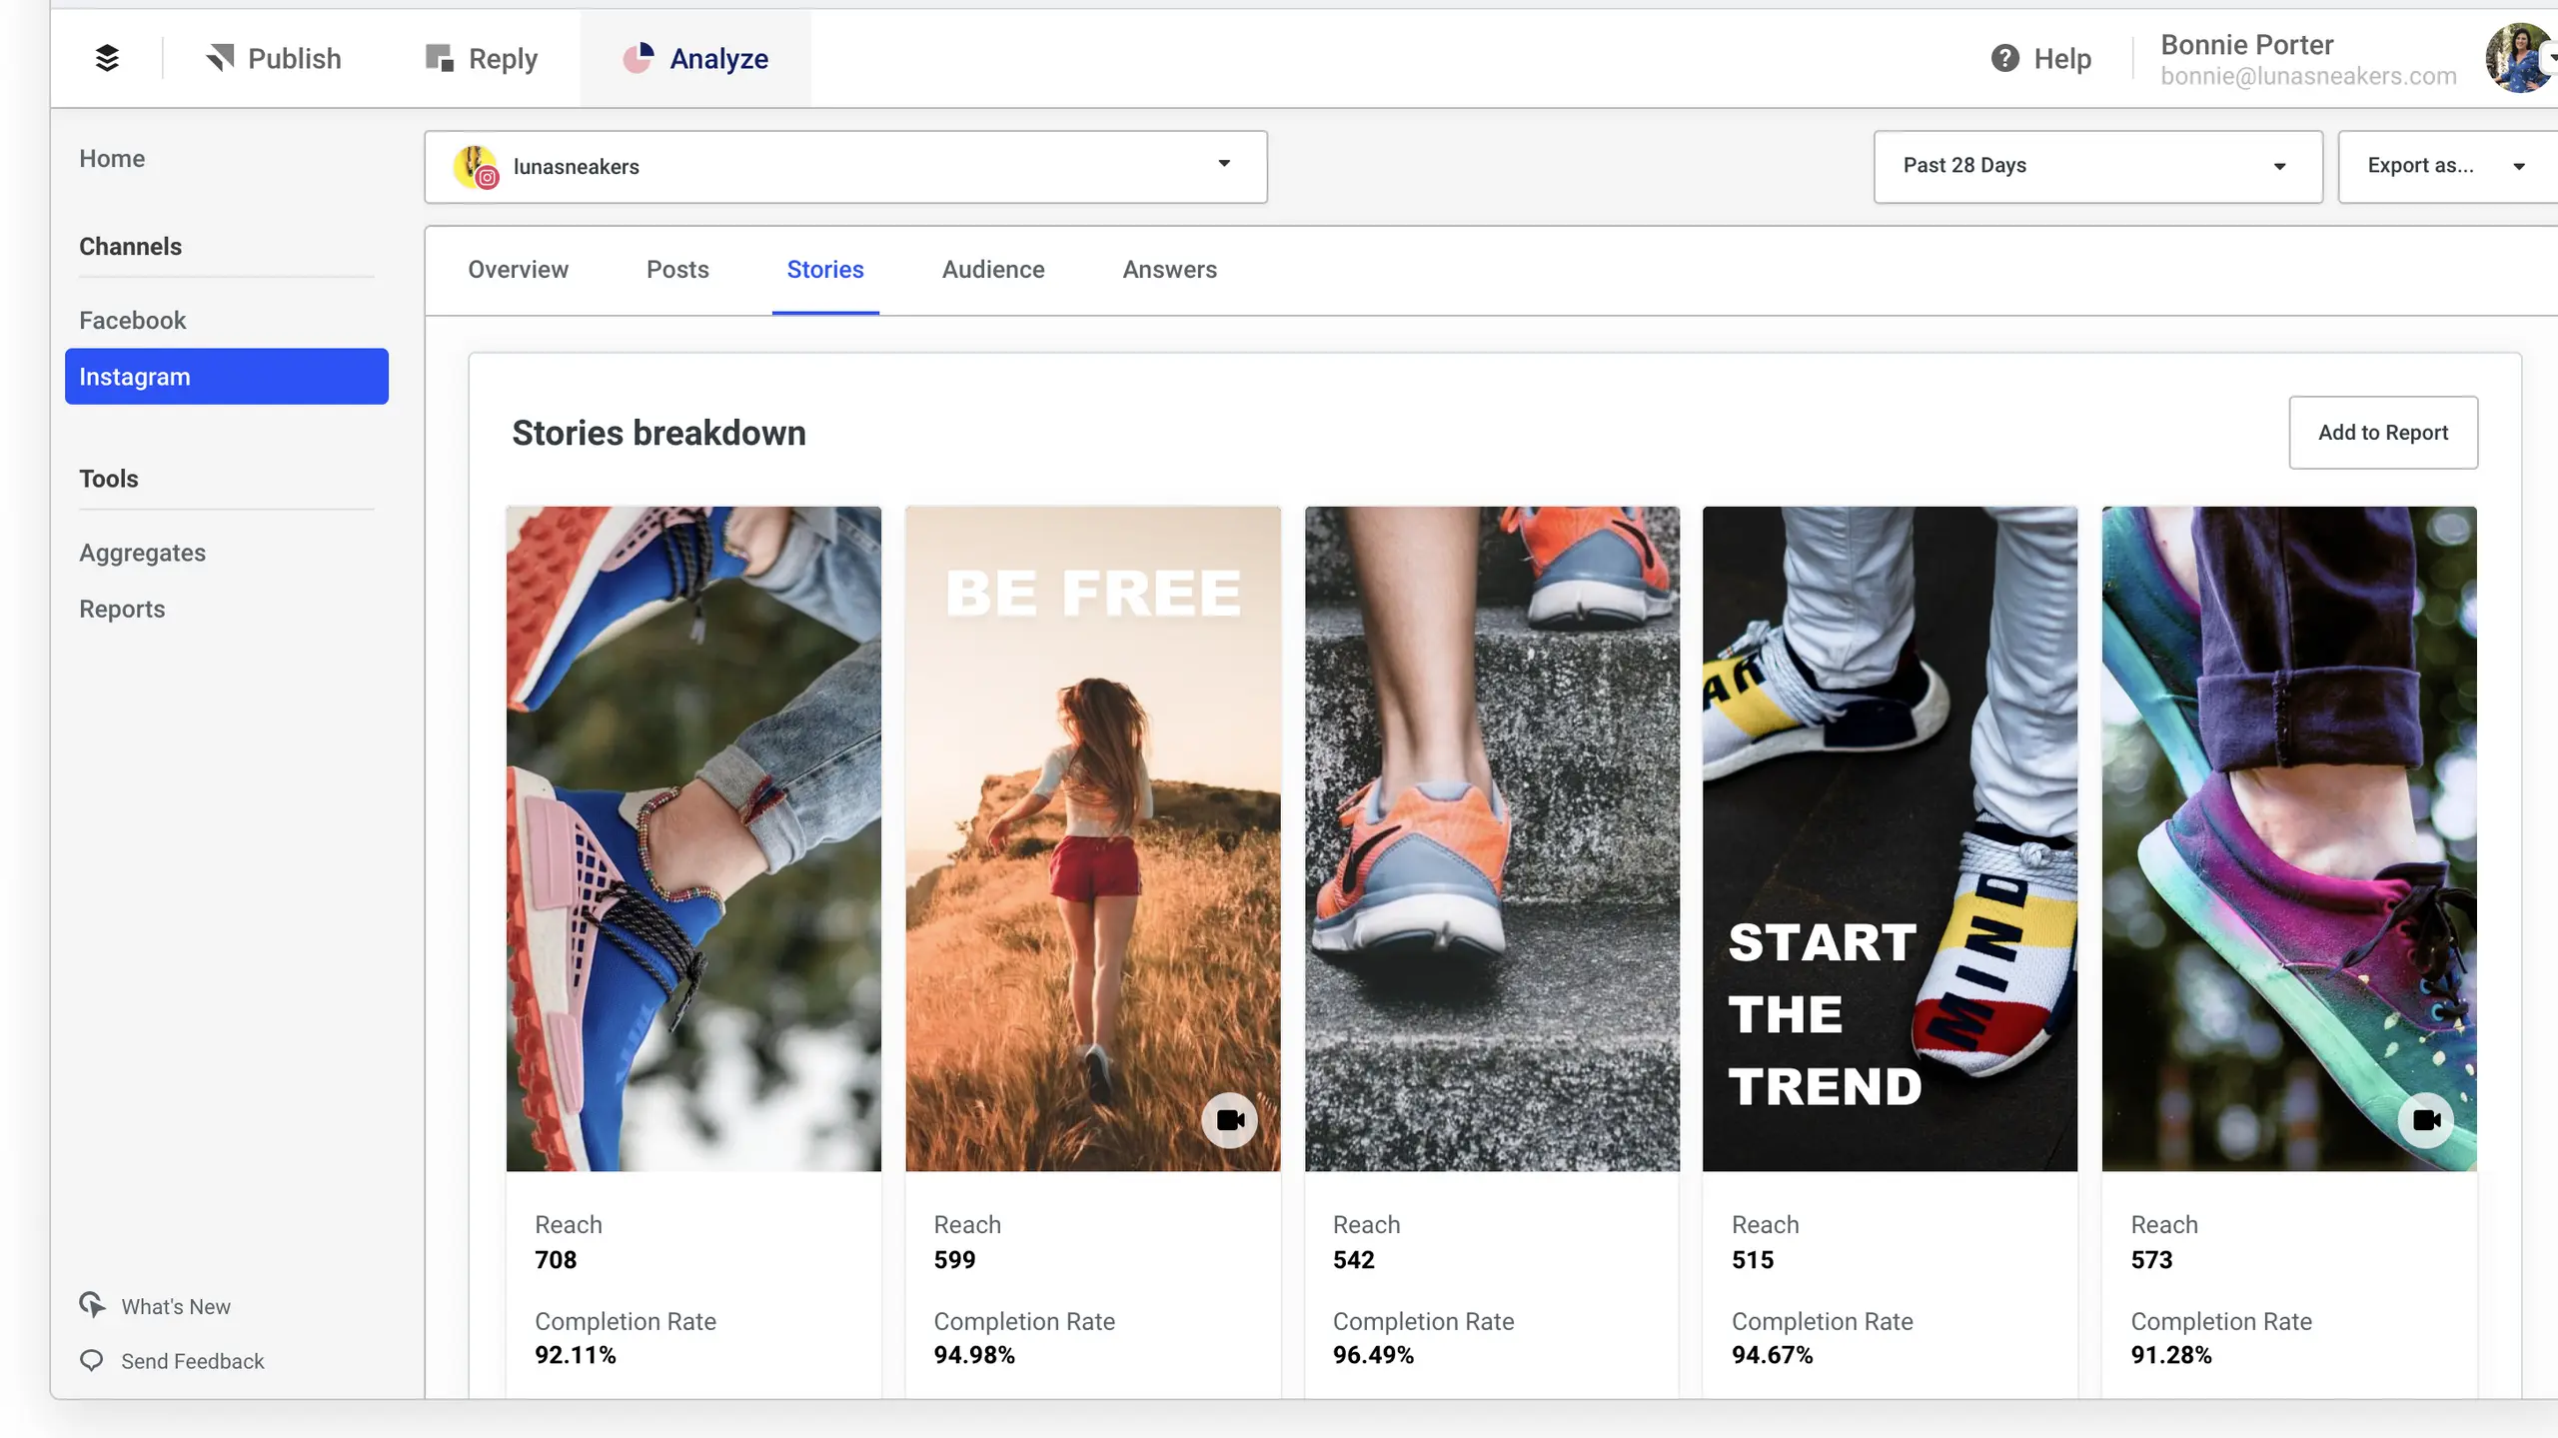Screen dimensions: 2558x1438
Task: Open the blue sneaker story thumbnail
Action: point(692,837)
